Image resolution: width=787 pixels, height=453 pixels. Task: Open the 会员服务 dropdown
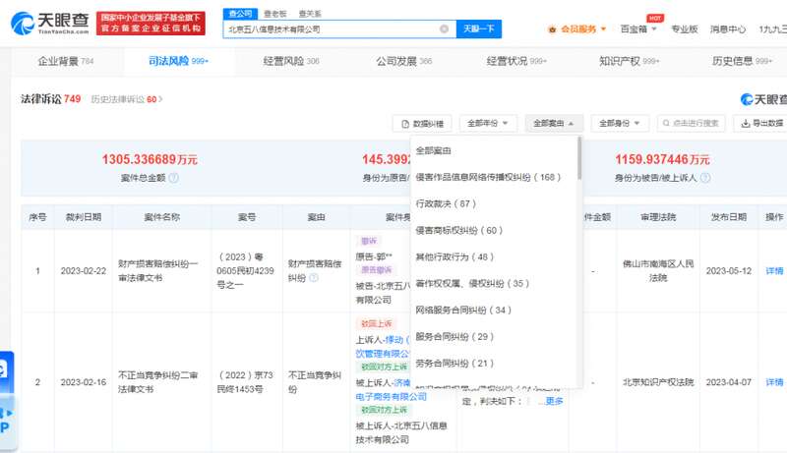pos(577,29)
